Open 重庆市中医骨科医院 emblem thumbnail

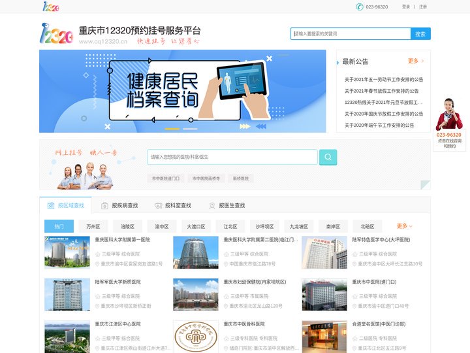point(196,337)
